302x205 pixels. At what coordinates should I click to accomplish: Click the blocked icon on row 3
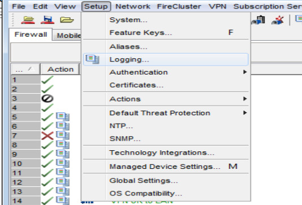48,98
